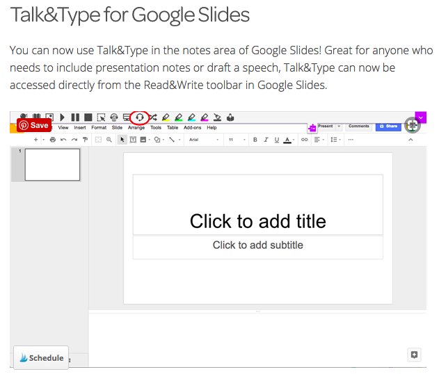Select the yellow highlighter
This screenshot has height=374, width=439.
click(x=166, y=117)
